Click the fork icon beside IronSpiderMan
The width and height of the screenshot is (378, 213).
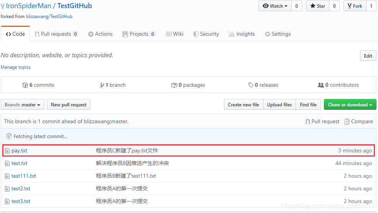pos(3,6)
